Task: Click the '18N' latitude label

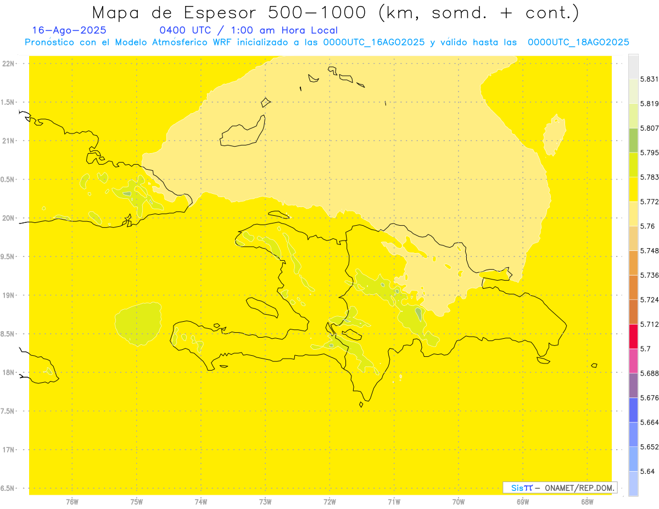Action: tap(9, 372)
